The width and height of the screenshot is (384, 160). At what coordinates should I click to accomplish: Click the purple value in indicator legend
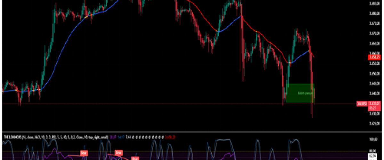click(113, 137)
